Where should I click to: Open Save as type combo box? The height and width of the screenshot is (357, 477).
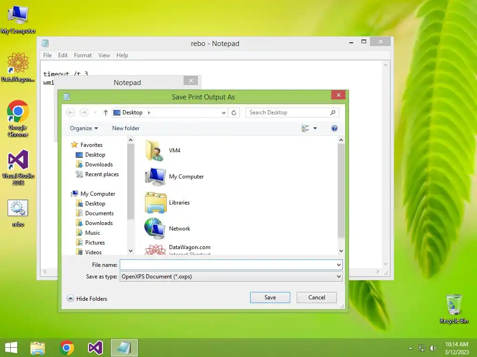coord(231,277)
